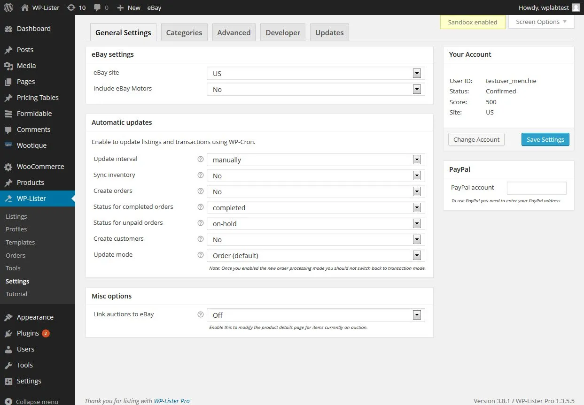Open the WordPress logo menu
The height and width of the screenshot is (405, 584).
tap(7, 7)
